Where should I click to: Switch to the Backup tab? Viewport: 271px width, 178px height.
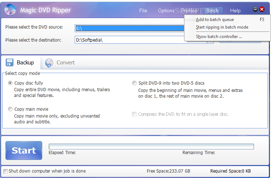click(x=21, y=63)
